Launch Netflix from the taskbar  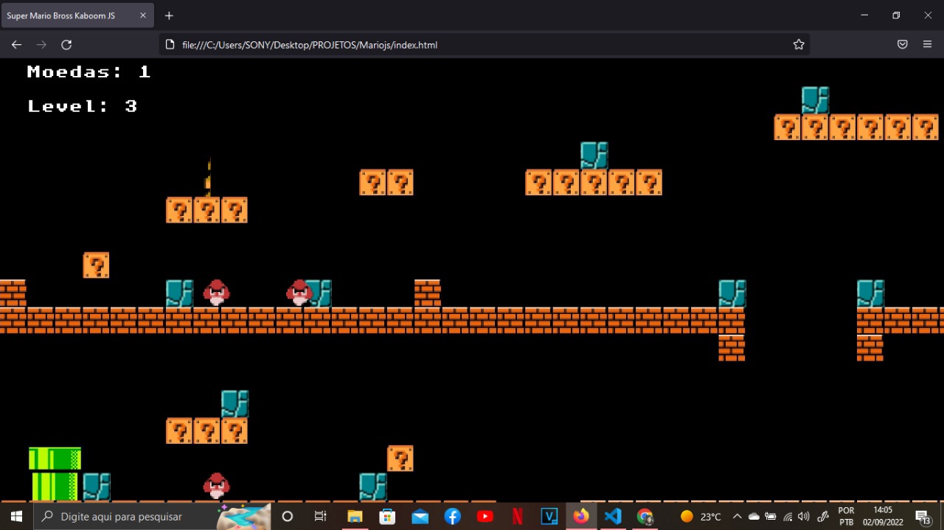pos(517,517)
